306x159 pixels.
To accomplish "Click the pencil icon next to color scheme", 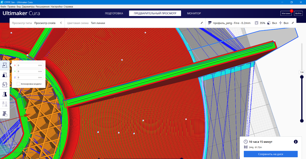I will point(202,23).
